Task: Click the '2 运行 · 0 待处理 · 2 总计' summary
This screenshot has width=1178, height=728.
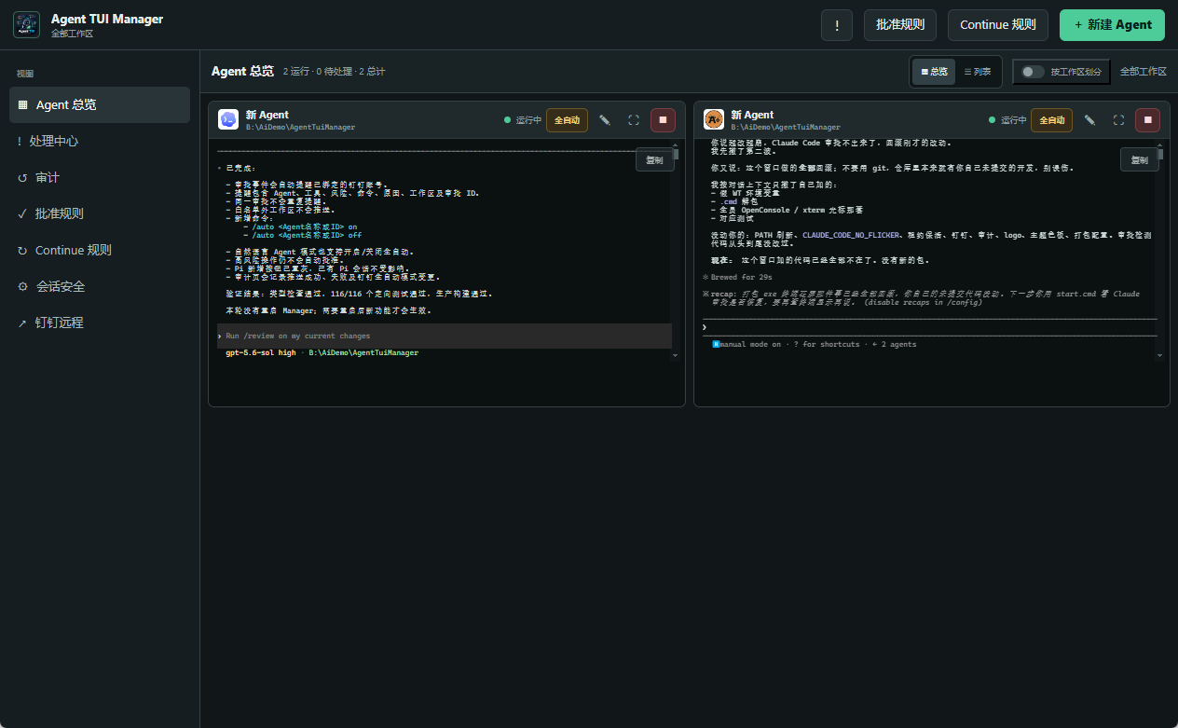Action: point(334,72)
